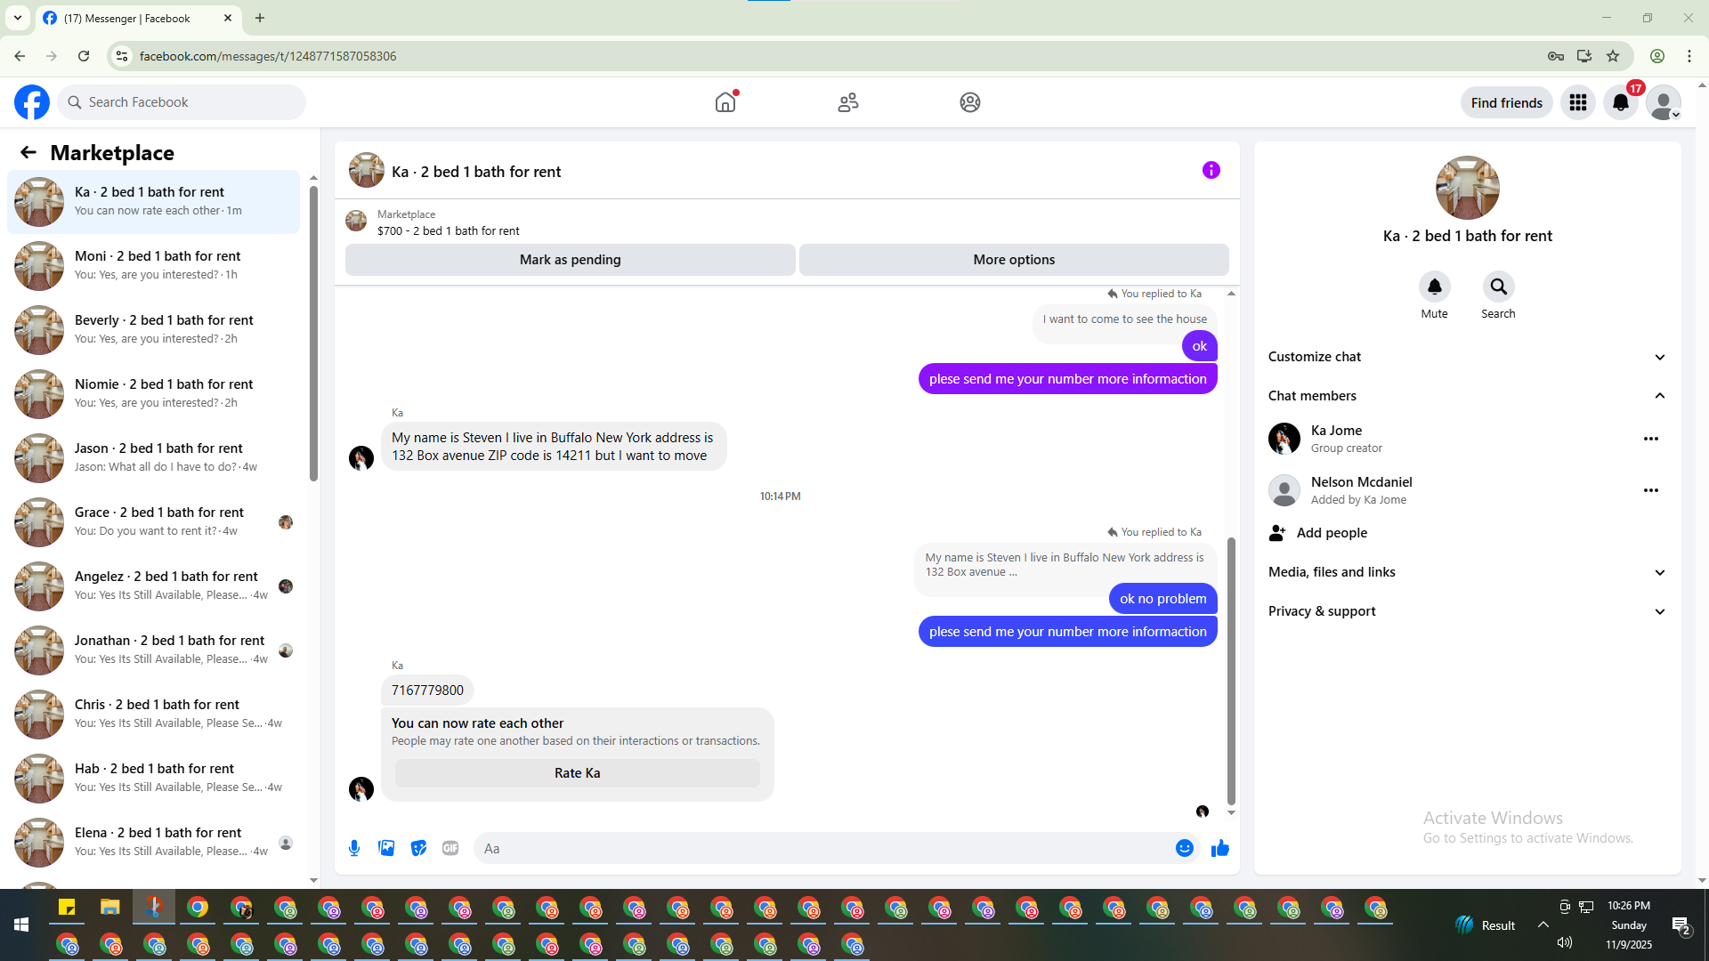
Task: Click the Rate Ka button
Action: [x=578, y=773]
